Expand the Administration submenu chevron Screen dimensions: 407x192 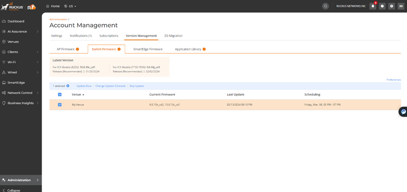(x=38, y=180)
